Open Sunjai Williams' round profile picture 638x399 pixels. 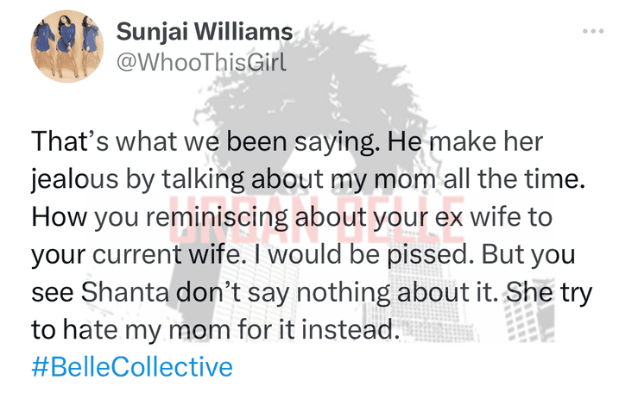tap(67, 47)
